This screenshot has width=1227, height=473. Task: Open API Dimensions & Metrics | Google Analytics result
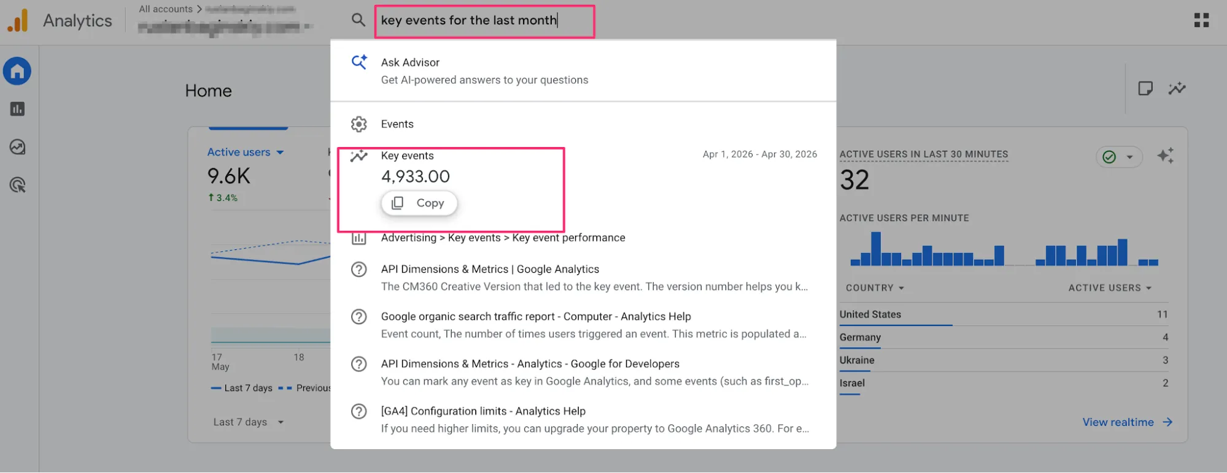click(x=583, y=278)
